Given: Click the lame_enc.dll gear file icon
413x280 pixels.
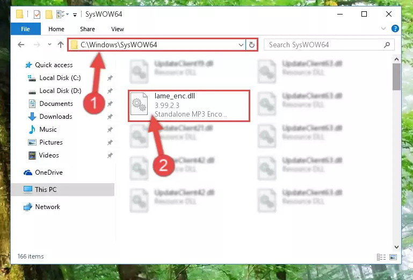Looking at the screenshot, I should pos(139,104).
